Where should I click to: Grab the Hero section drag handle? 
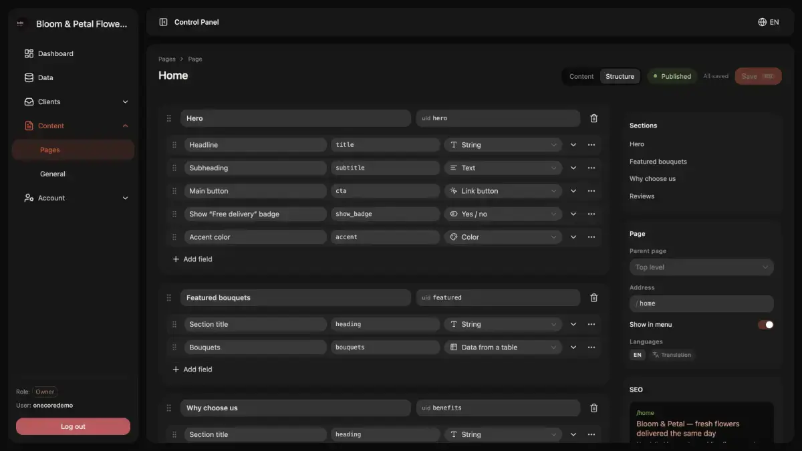click(169, 118)
